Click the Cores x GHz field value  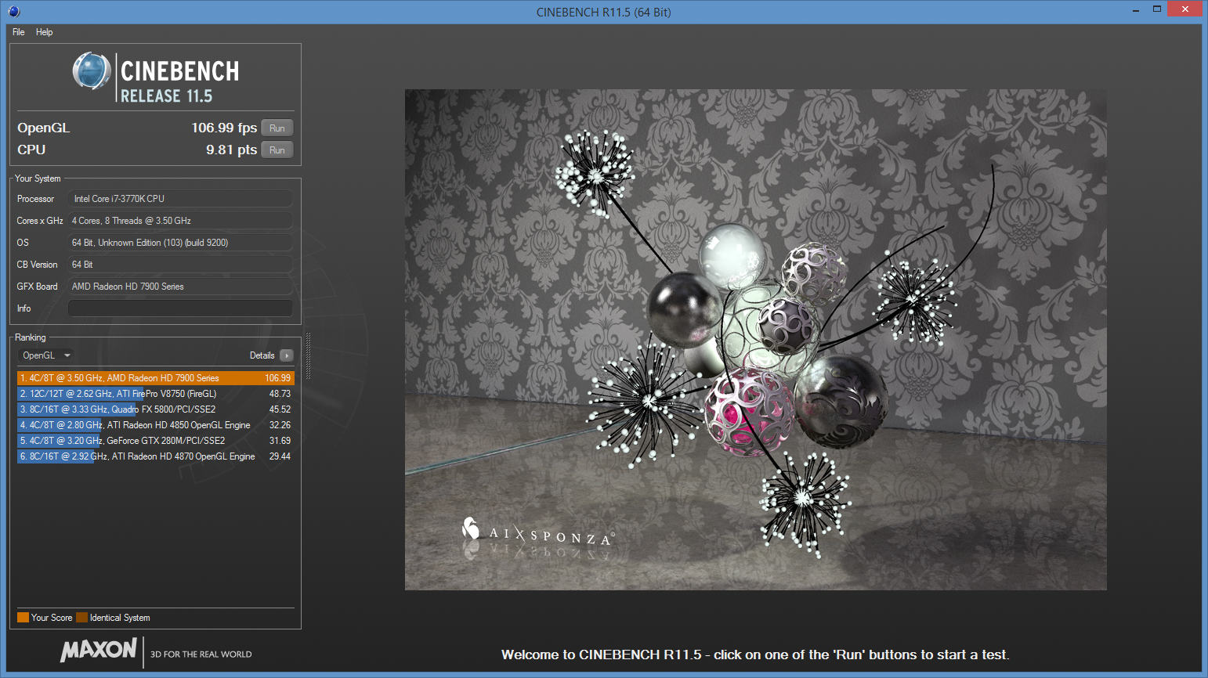pos(180,221)
